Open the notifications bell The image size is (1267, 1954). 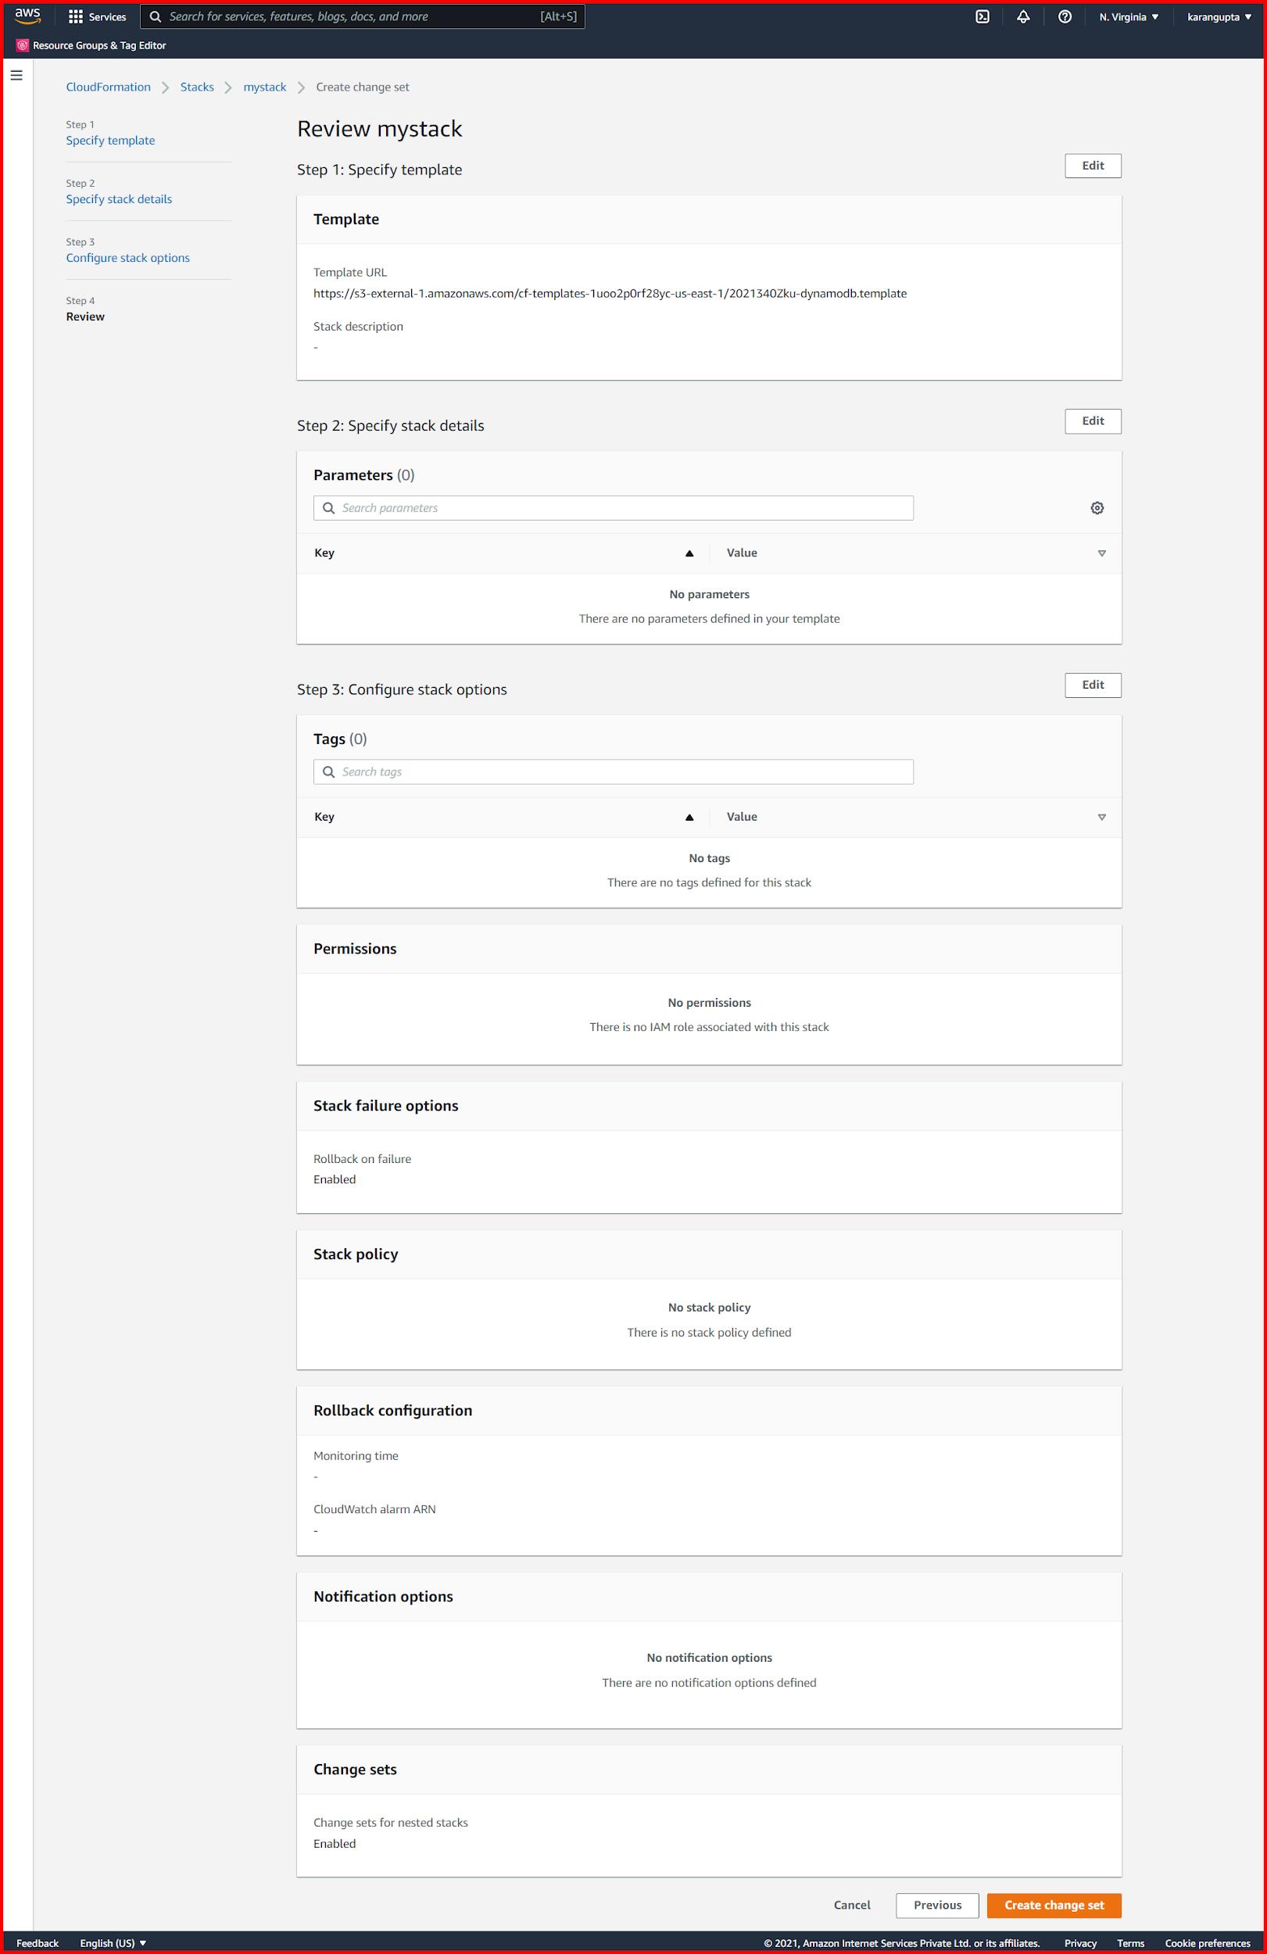(1023, 16)
